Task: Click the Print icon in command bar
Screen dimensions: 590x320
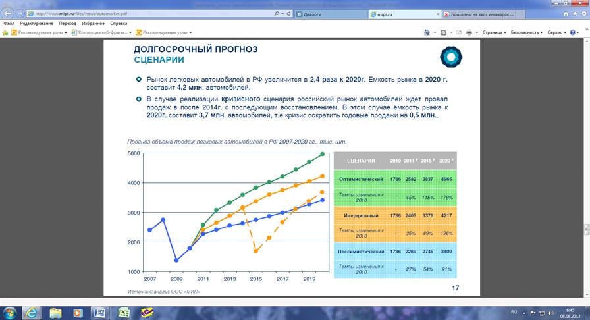Action: (x=469, y=32)
